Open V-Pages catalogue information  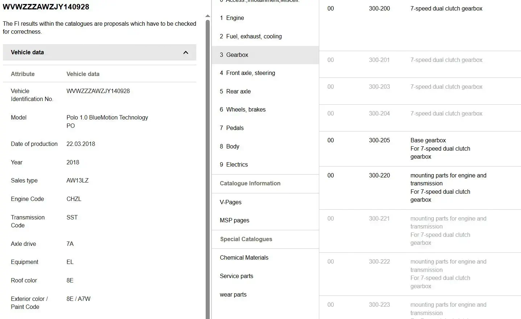pyautogui.click(x=265, y=202)
